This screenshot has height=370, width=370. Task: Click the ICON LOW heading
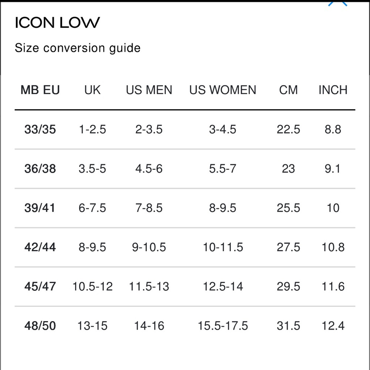point(57,23)
